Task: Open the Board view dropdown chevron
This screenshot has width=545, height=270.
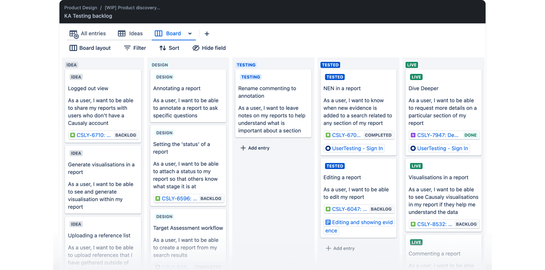Action: click(x=190, y=33)
